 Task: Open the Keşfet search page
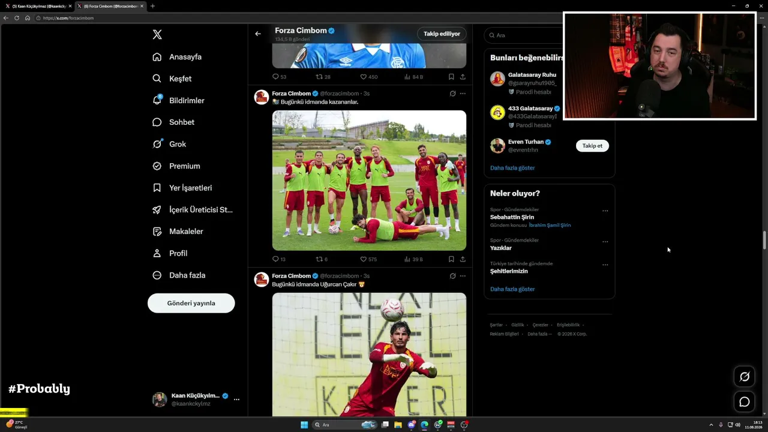(172, 79)
